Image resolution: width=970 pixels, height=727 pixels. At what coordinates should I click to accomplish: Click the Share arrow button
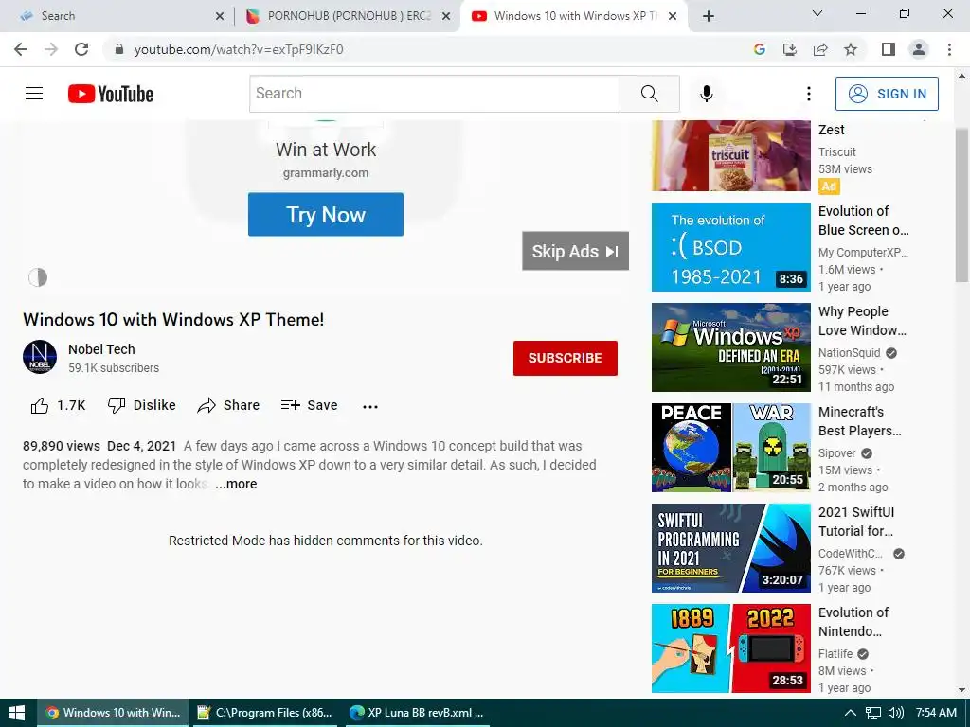[x=228, y=405]
